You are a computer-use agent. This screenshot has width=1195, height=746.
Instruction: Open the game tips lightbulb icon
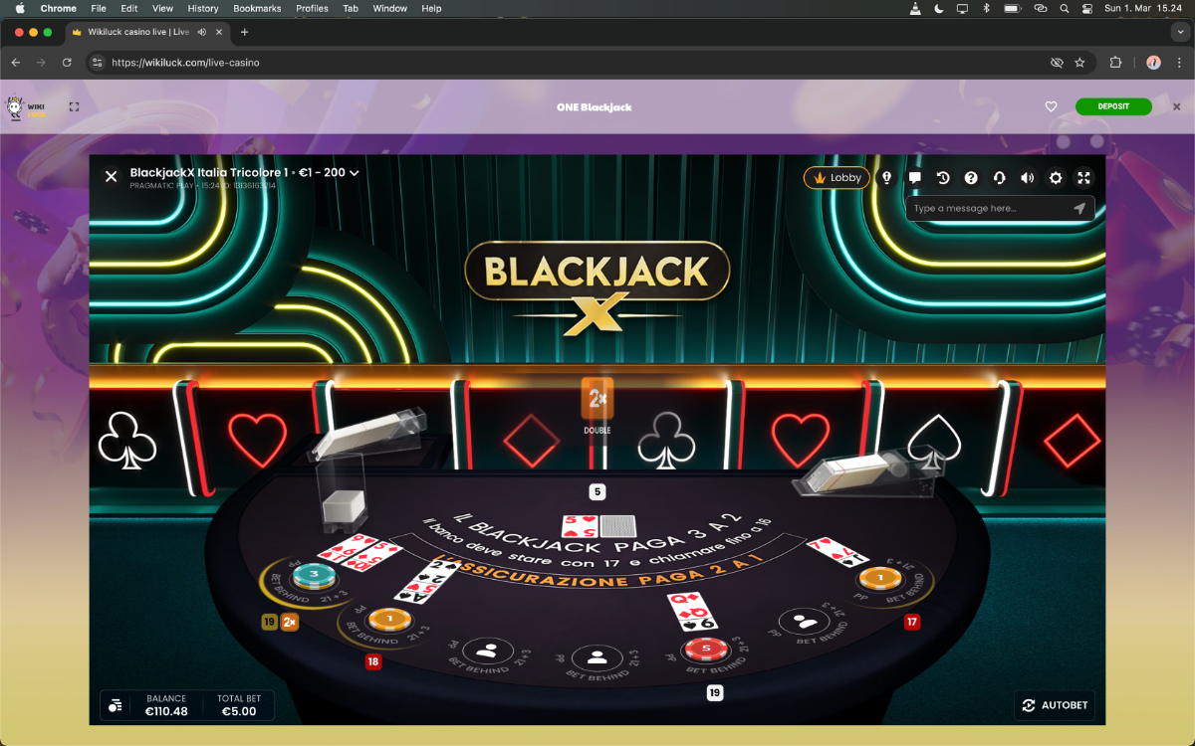886,178
